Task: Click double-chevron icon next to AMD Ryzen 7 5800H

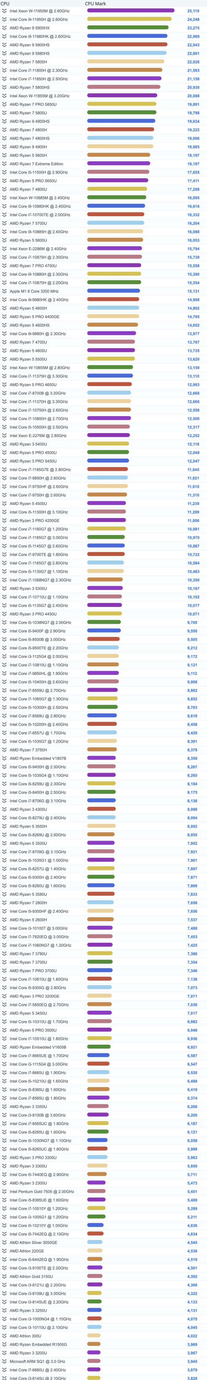Action: (4, 62)
